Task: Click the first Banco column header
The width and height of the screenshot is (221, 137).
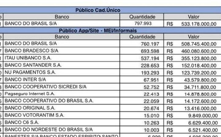Action: click(62, 17)
